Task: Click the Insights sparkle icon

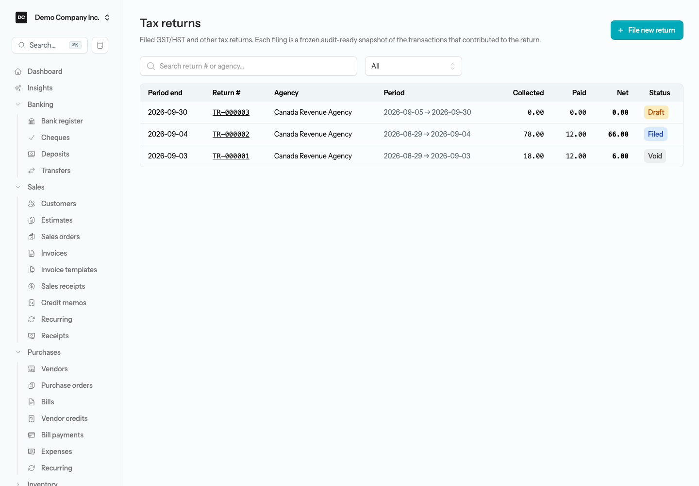Action: click(18, 88)
